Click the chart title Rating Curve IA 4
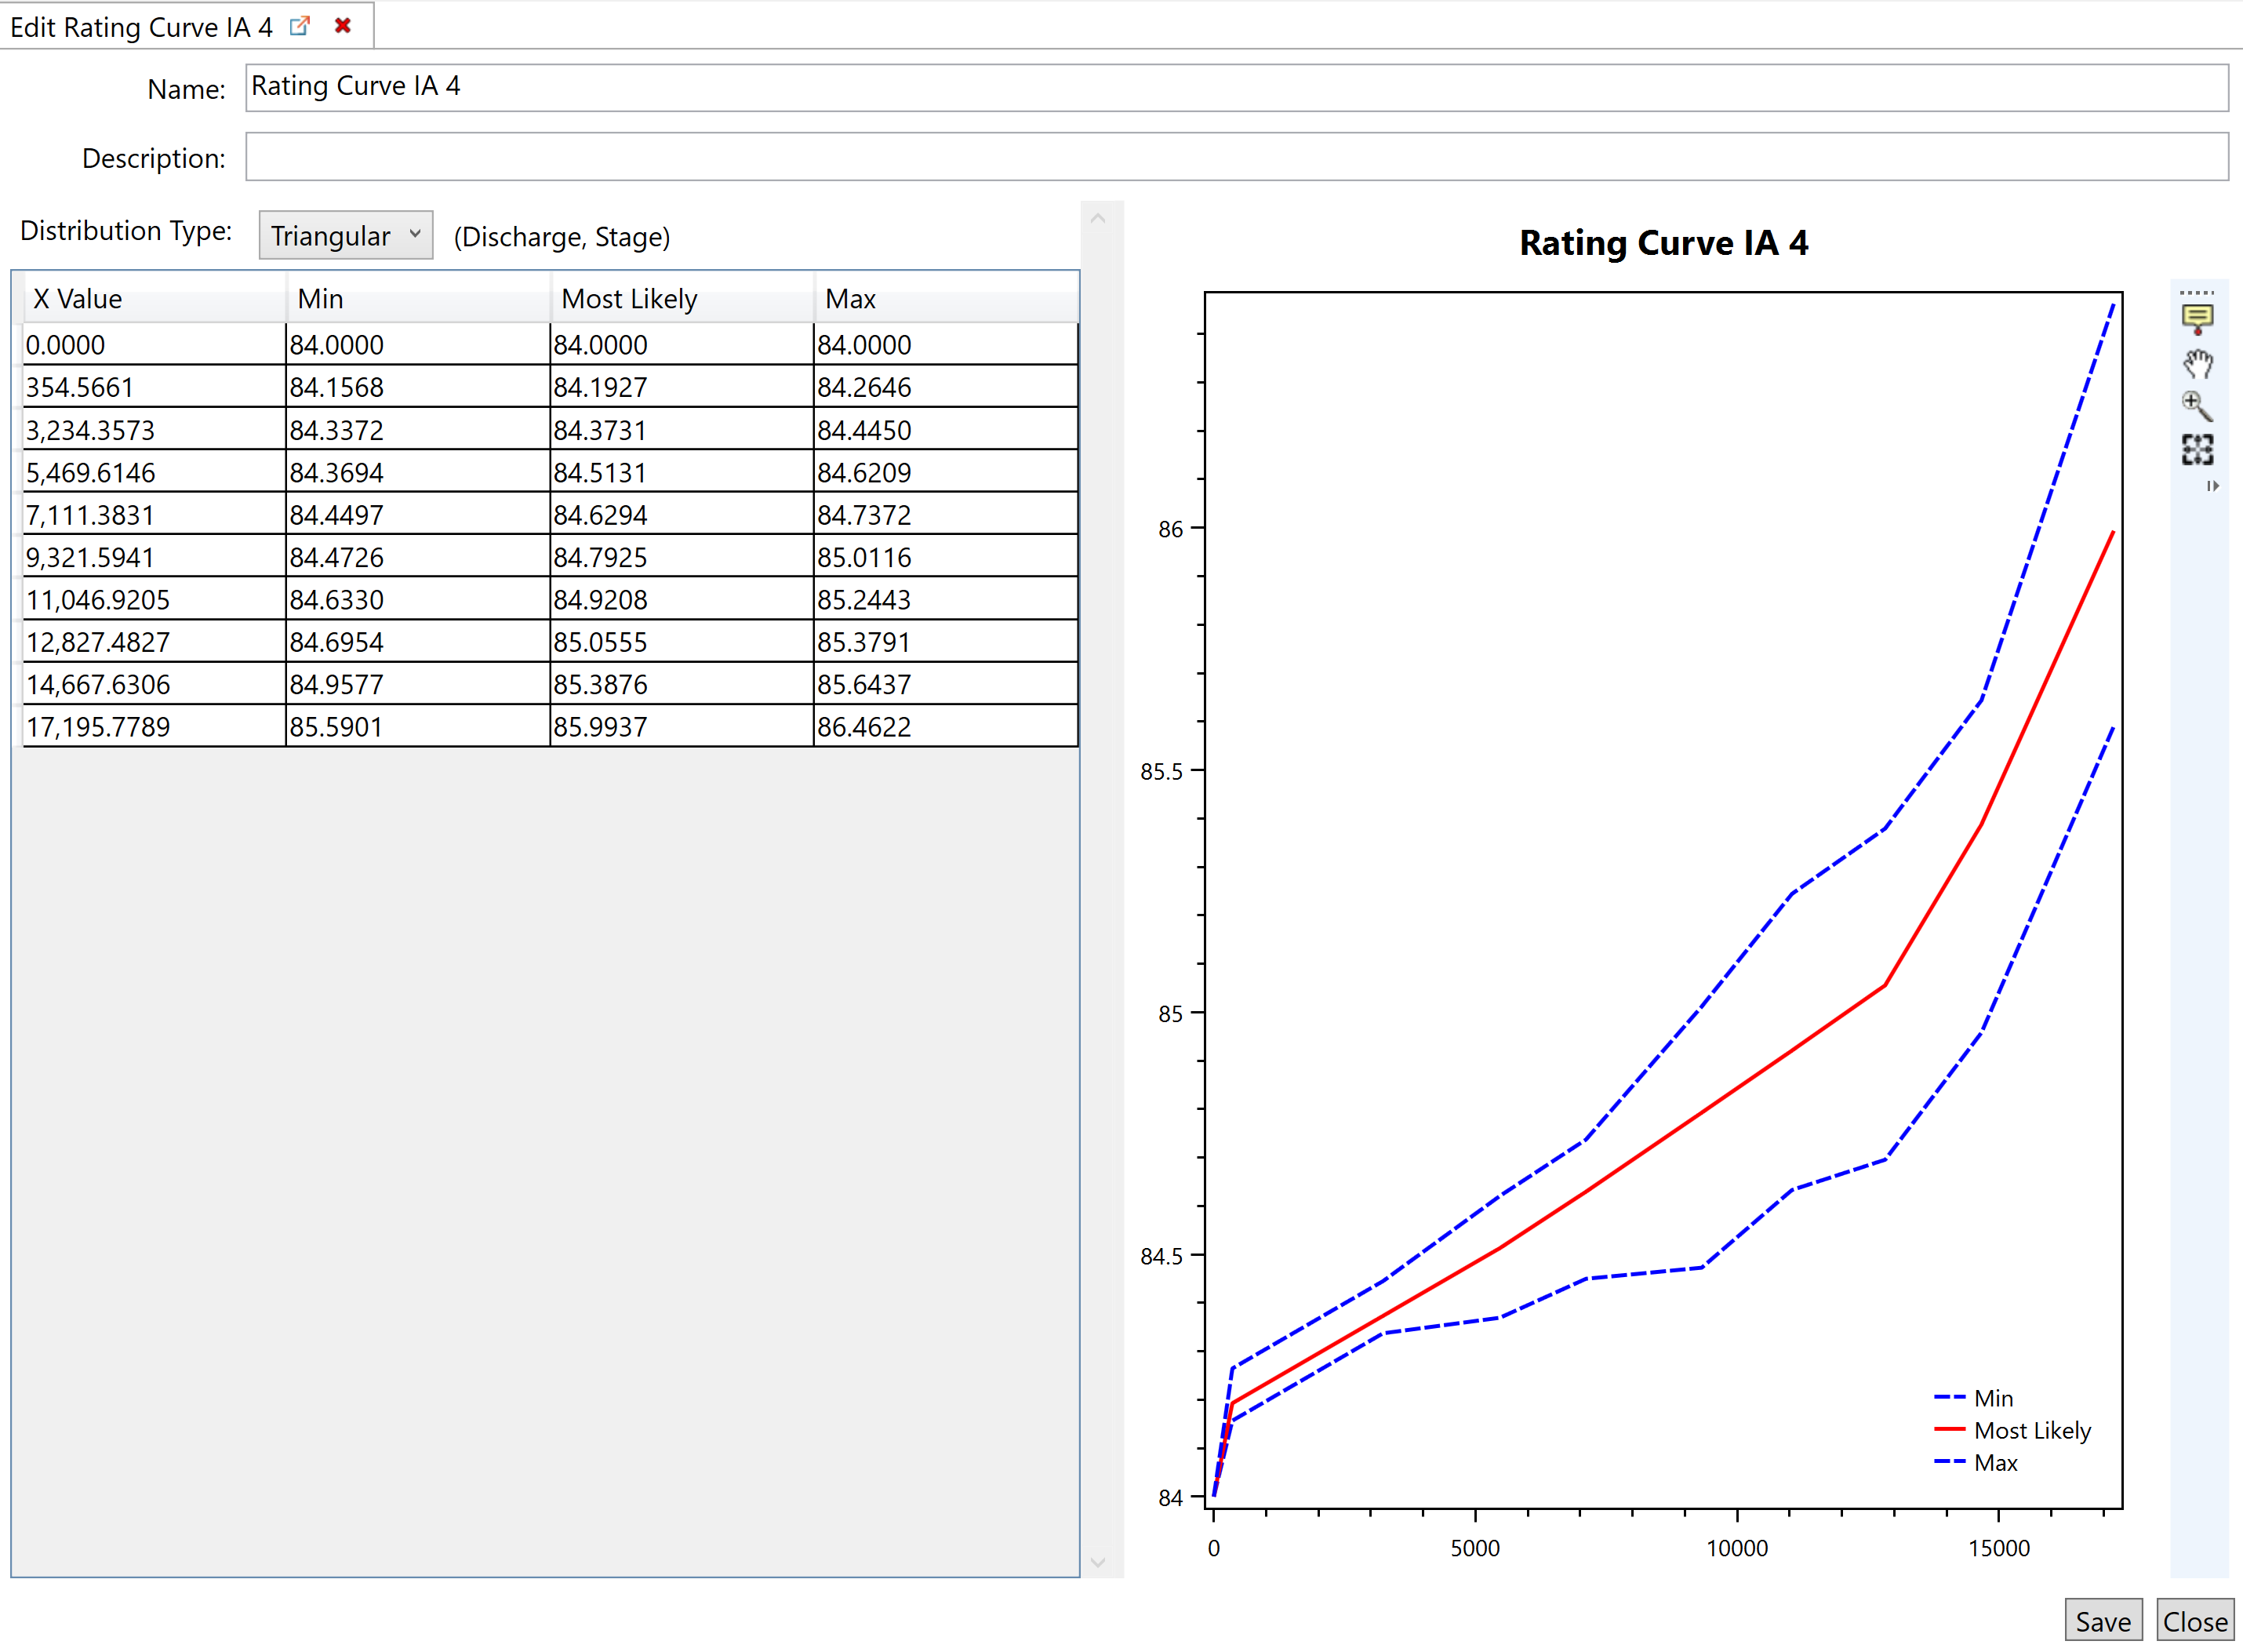2243x1652 pixels. pyautogui.click(x=1663, y=243)
